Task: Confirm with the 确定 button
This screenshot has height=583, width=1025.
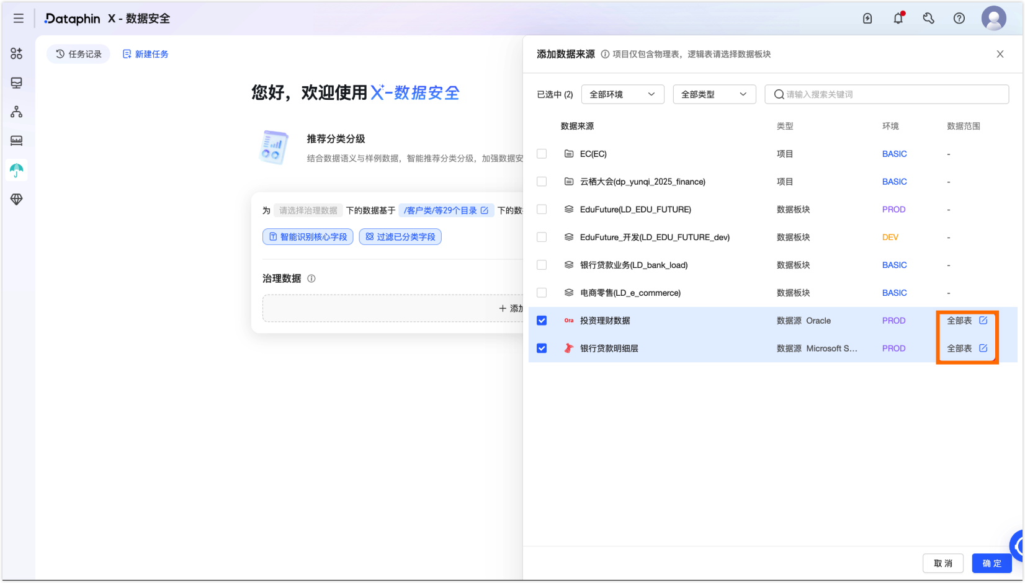Action: (992, 563)
